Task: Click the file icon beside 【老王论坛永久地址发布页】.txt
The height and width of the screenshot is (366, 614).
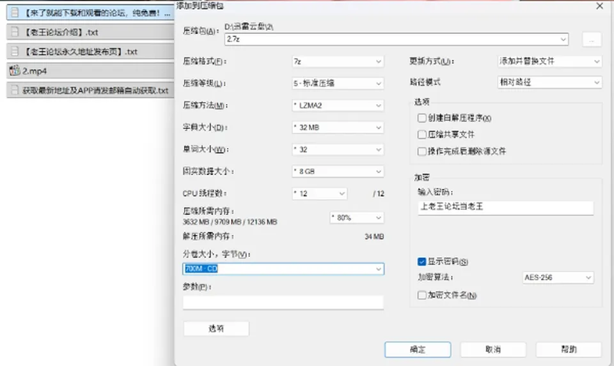Action: coord(15,51)
